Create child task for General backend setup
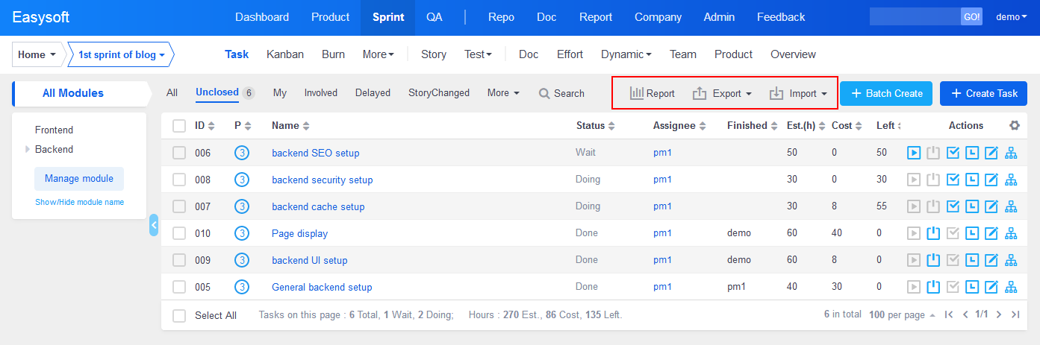The image size is (1040, 345). [1012, 287]
